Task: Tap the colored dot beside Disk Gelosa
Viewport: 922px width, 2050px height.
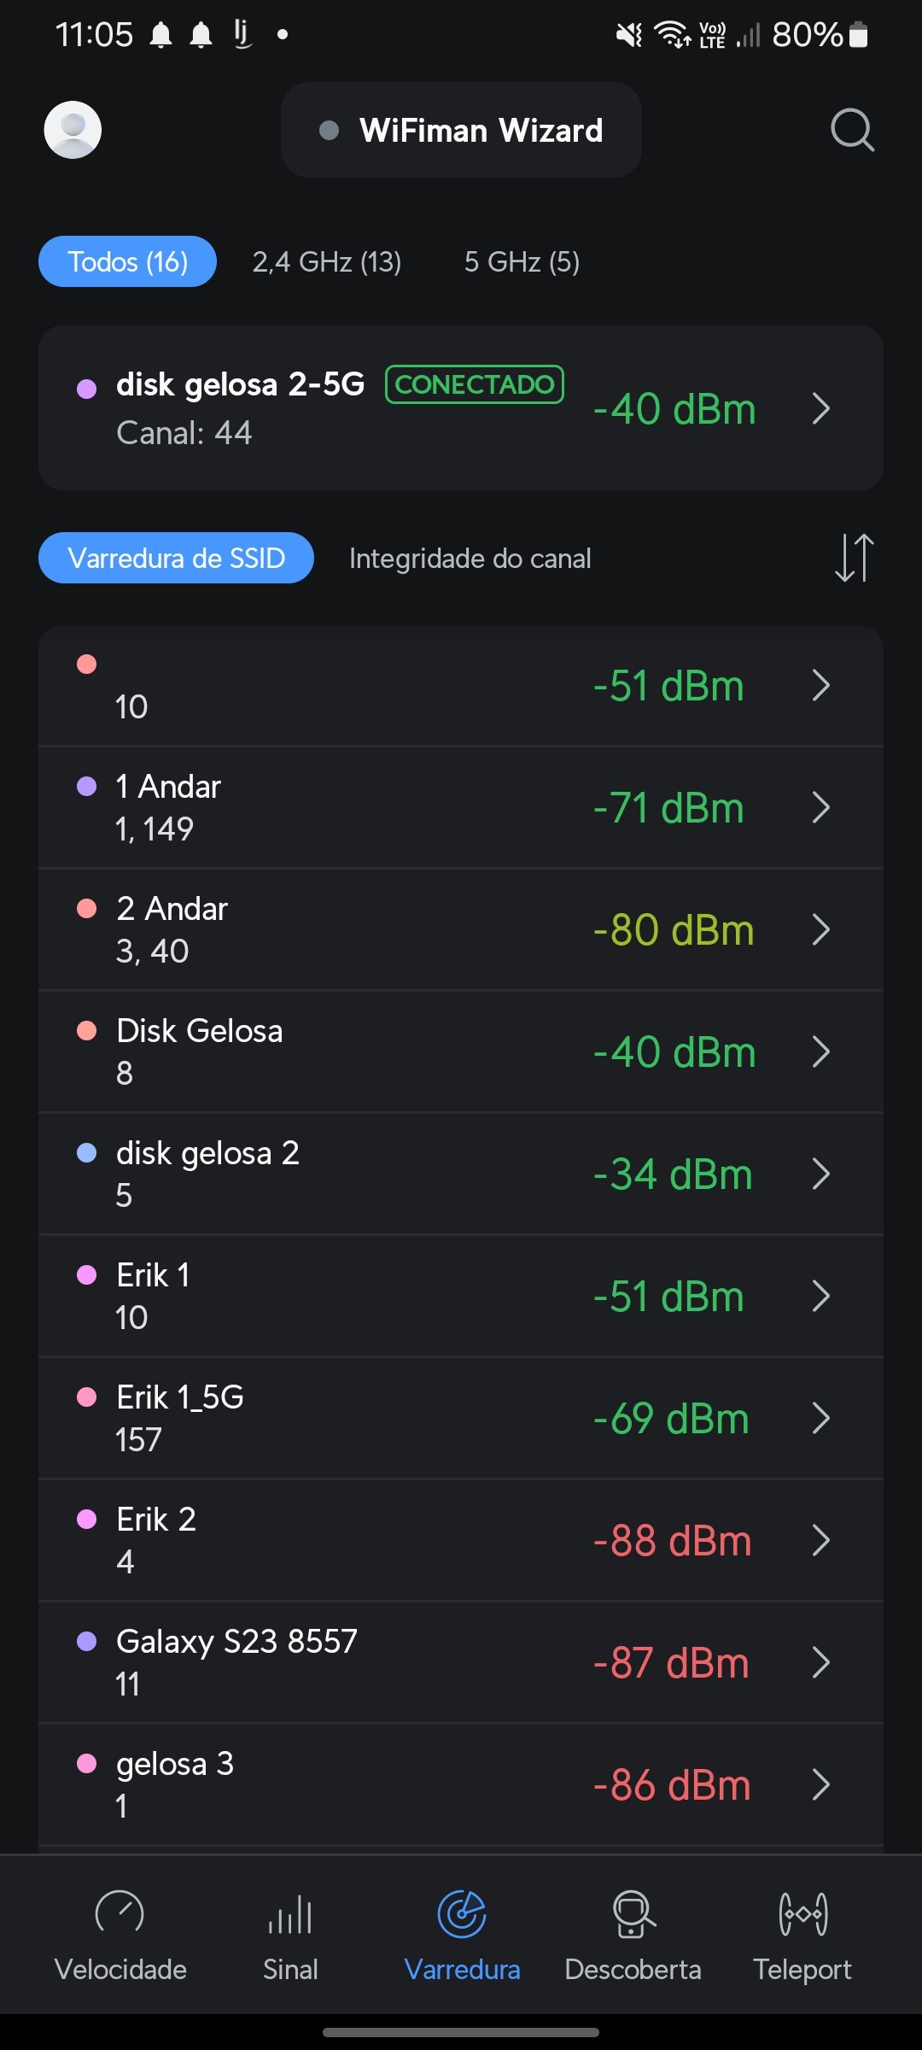Action: click(86, 1030)
